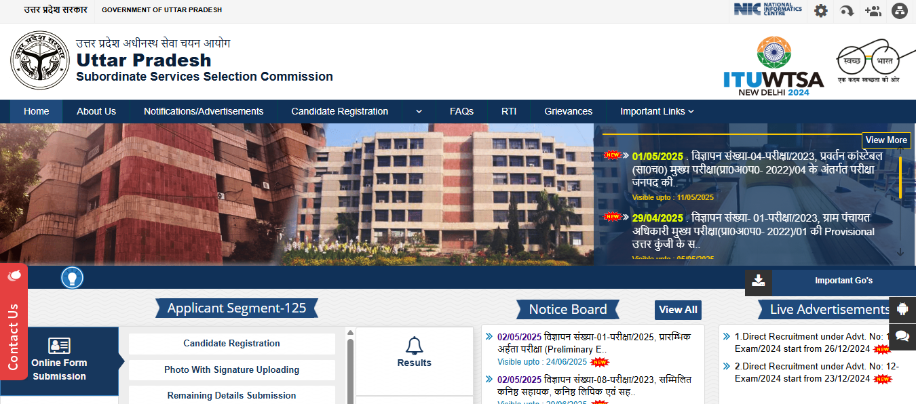
Task: Click the 'Applicant Segment-125' heading
Action: click(x=237, y=308)
